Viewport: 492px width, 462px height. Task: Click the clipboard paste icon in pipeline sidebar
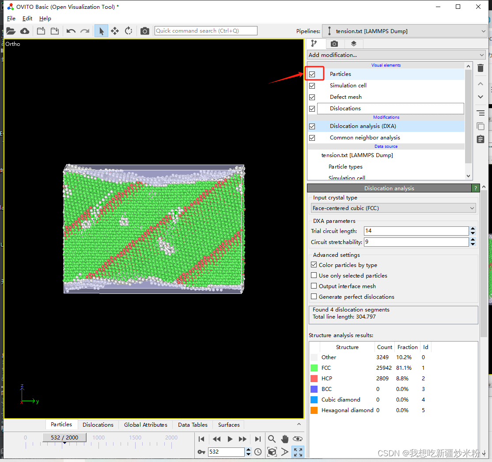(x=481, y=139)
